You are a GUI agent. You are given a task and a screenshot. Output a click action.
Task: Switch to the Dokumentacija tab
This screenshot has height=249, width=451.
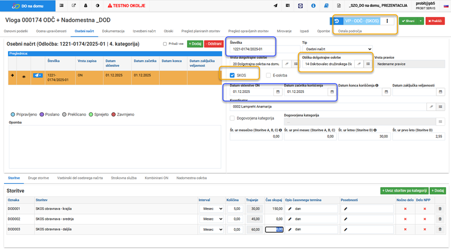113,31
